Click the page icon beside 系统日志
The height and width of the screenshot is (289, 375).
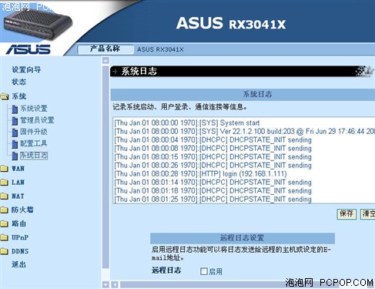point(15,156)
